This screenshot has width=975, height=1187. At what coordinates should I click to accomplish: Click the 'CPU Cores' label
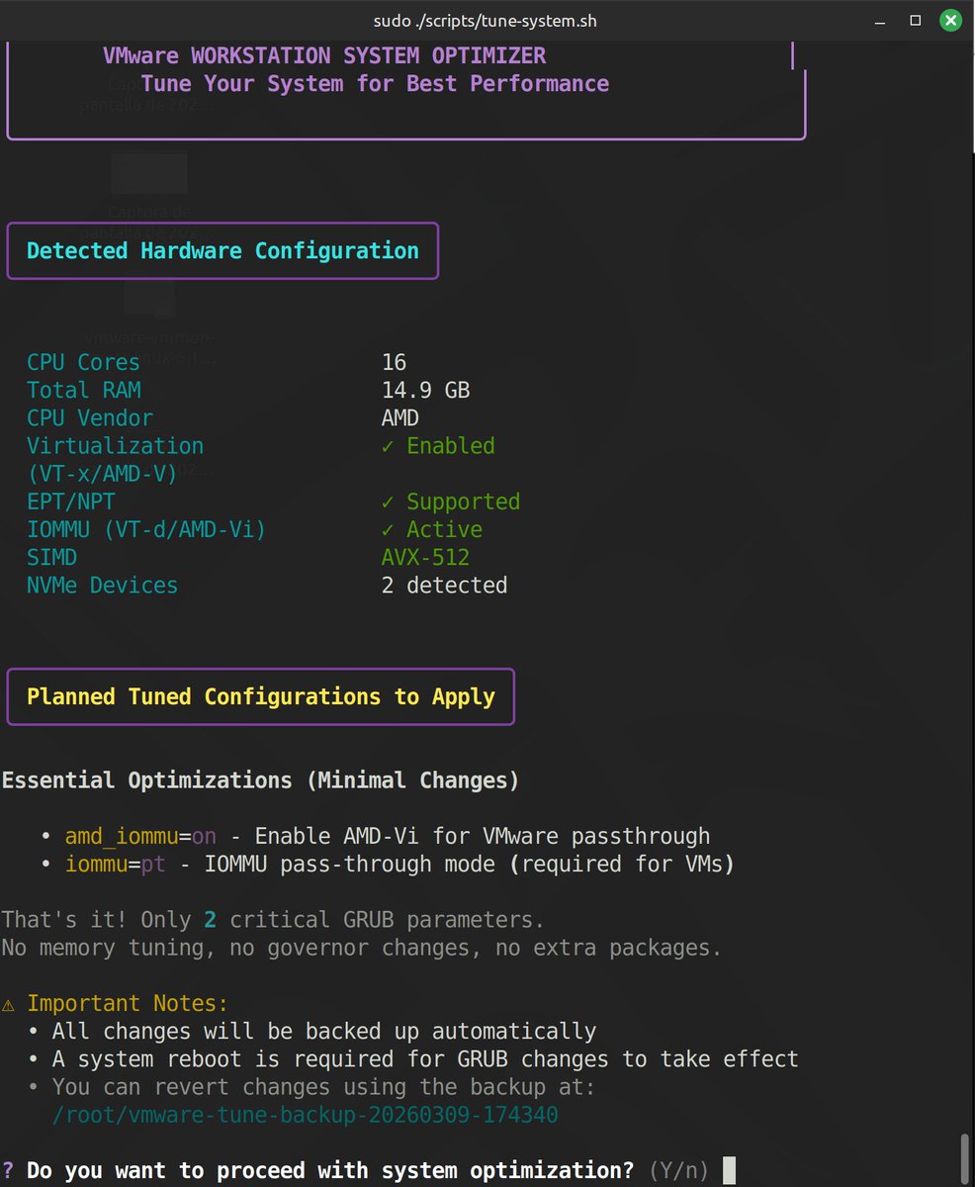point(83,362)
